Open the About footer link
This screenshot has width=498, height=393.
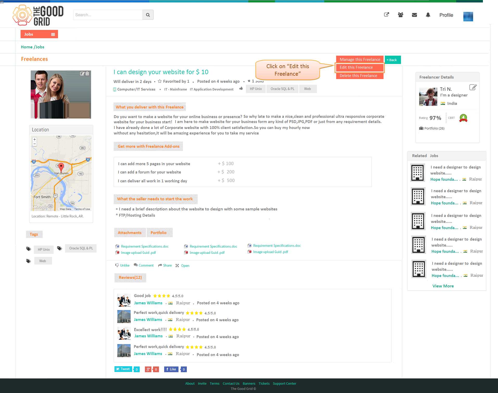(190, 383)
